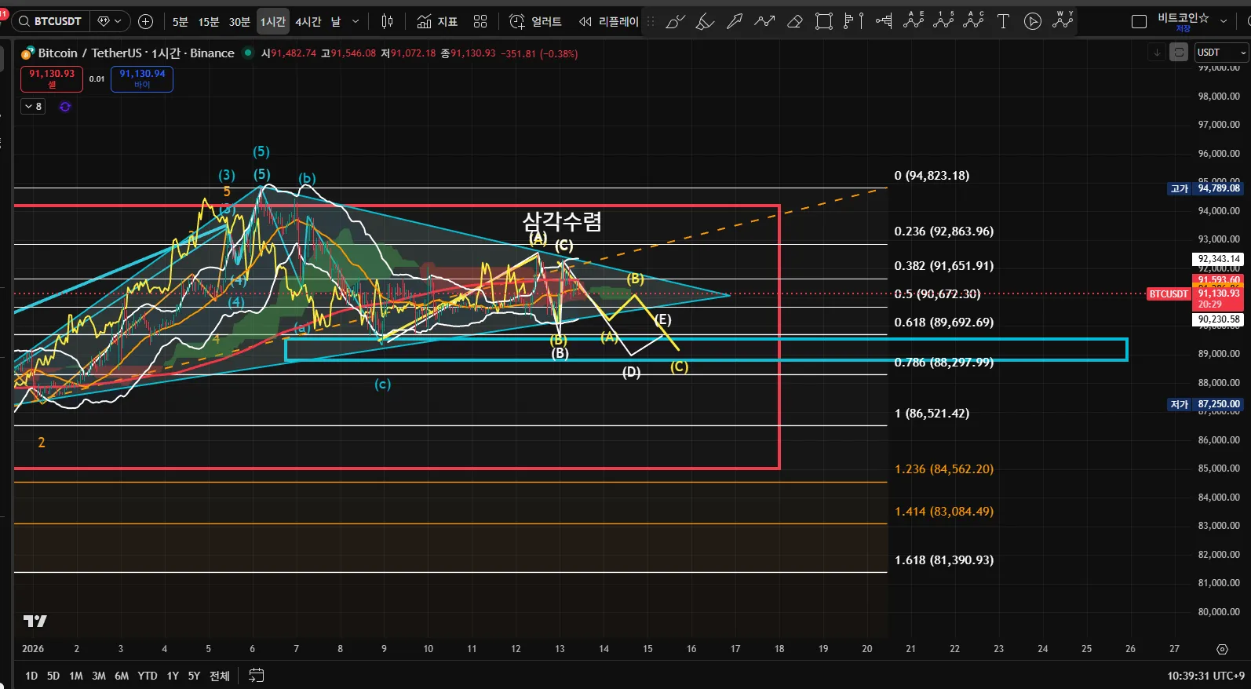
Task: Expand the more timeframes dropdown arrow
Action: point(356,22)
